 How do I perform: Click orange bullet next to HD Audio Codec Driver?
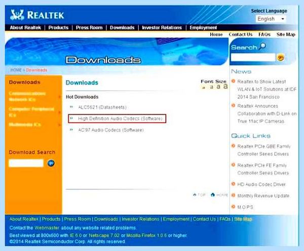pos(234,184)
